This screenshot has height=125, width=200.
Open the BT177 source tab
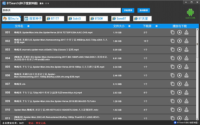55,18
